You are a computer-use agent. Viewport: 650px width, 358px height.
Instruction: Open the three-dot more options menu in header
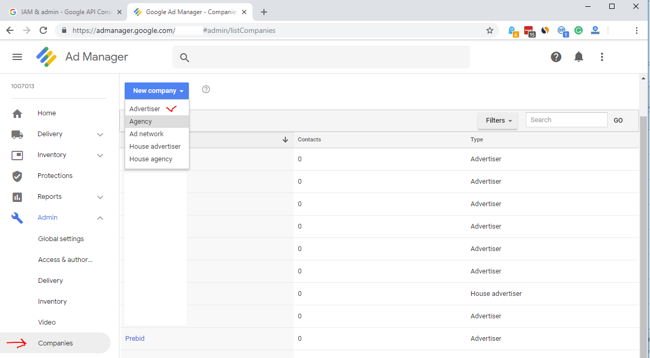click(601, 57)
